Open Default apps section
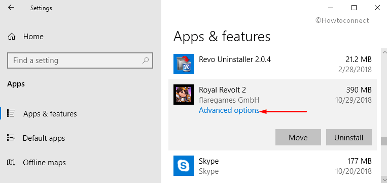387x183 pixels. pos(44,138)
